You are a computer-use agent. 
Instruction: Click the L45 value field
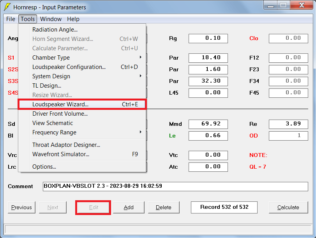208,93
